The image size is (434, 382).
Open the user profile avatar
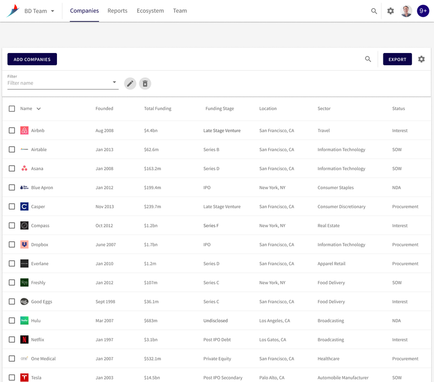[x=406, y=11]
